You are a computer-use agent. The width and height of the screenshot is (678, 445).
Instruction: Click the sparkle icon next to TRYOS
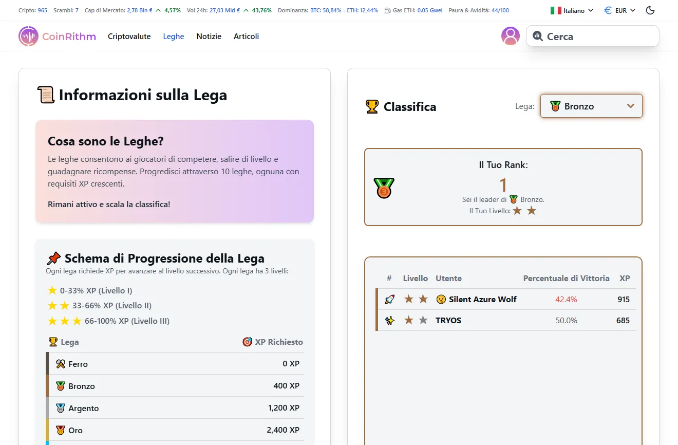[x=389, y=320]
